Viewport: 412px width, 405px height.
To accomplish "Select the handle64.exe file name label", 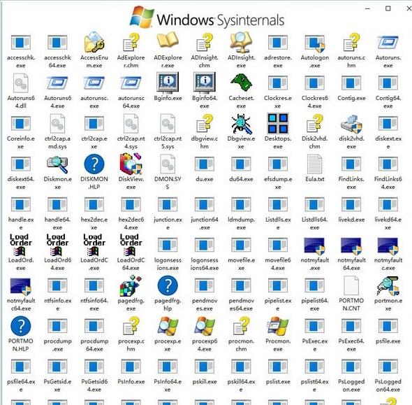I will coord(57,223).
